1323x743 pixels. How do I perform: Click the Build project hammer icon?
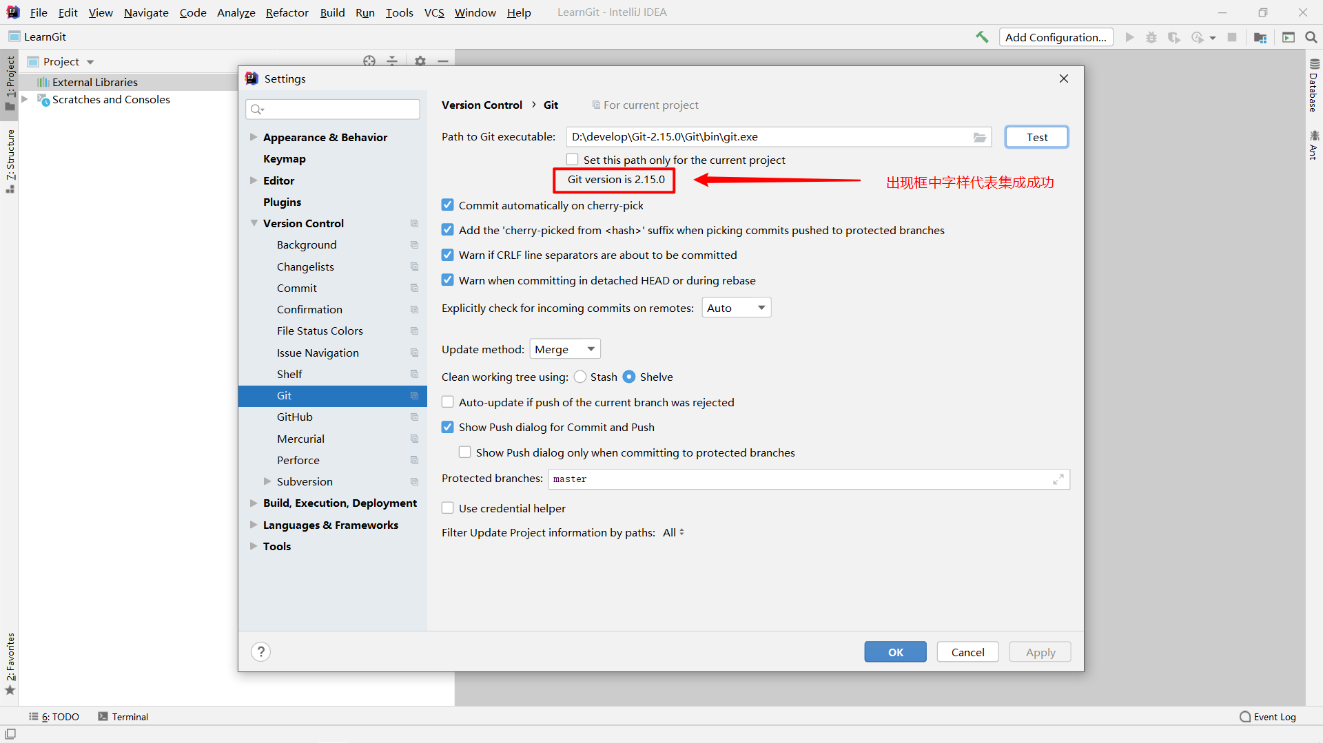click(982, 37)
